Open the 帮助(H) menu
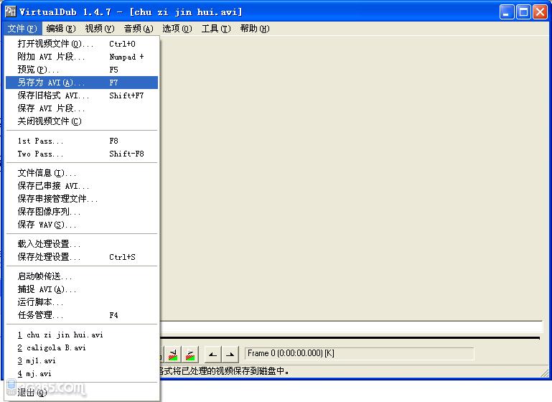552x402 pixels. click(255, 29)
